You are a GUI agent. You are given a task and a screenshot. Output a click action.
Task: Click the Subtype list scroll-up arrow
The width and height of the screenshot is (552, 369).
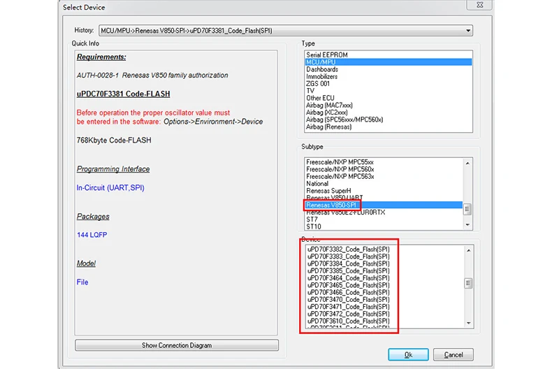point(467,163)
